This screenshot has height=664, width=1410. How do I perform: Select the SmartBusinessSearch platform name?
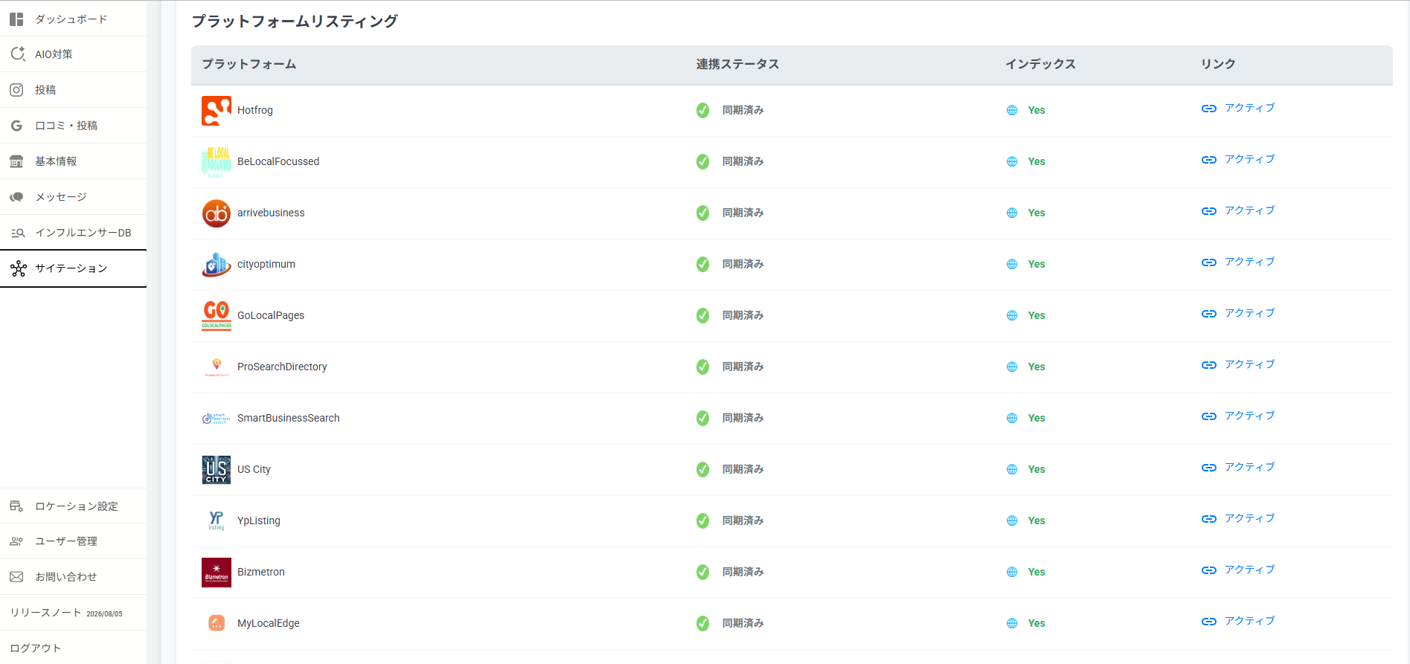[x=289, y=419]
